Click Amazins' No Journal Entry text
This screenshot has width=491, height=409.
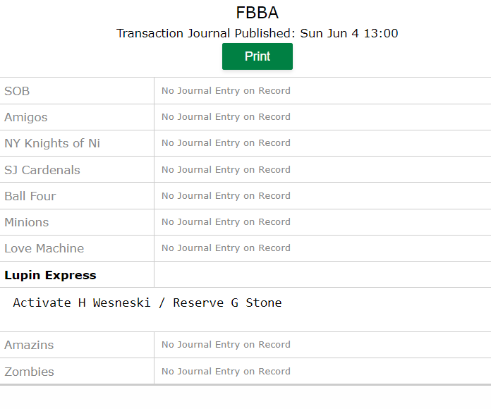[226, 345]
